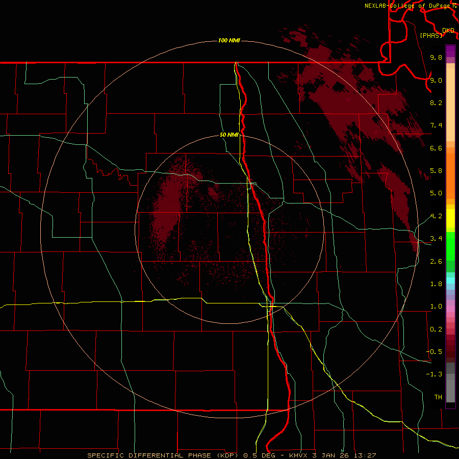Image resolution: width=459 pixels, height=459 pixels.
Task: Click the orange segment of the color bar
Action: [450, 175]
